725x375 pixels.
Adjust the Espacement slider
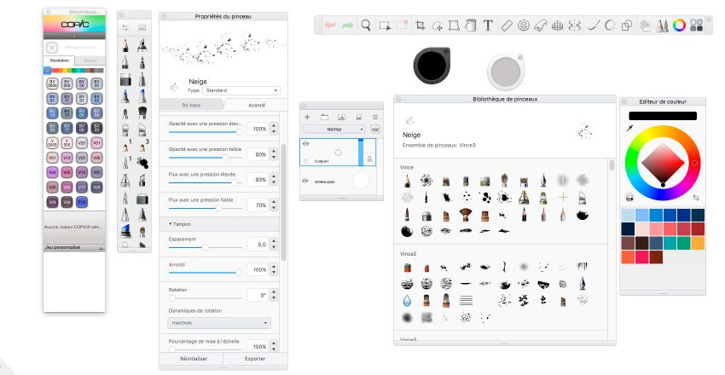tap(206, 247)
